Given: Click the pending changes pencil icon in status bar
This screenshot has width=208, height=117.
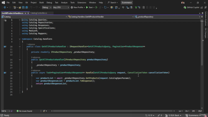Looking at the screenshot, I should (160, 115).
